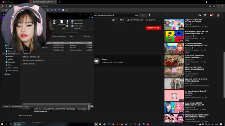The width and height of the screenshot is (225, 126).
Task: Open the ELES NÃO QUISERAM COMPRAR video title
Action: click(197, 44)
